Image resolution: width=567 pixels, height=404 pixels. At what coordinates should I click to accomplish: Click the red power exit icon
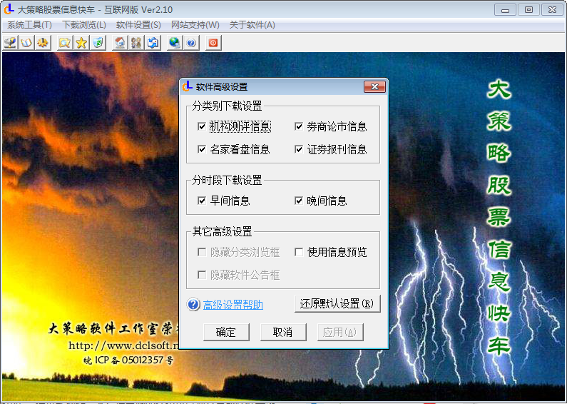click(x=213, y=43)
